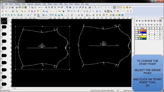The width and height of the screenshot is (164, 92).
Task: Toggle the XL size checkbox
Action: pos(139,39)
